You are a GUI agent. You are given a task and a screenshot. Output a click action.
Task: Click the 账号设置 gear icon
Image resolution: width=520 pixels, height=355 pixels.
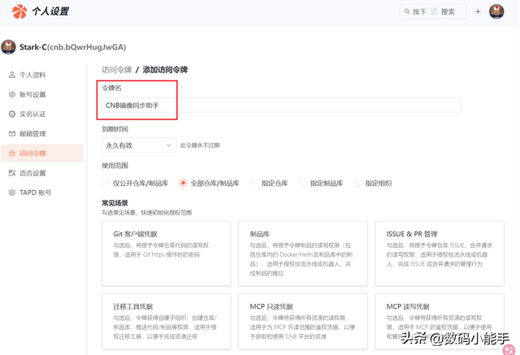click(12, 94)
